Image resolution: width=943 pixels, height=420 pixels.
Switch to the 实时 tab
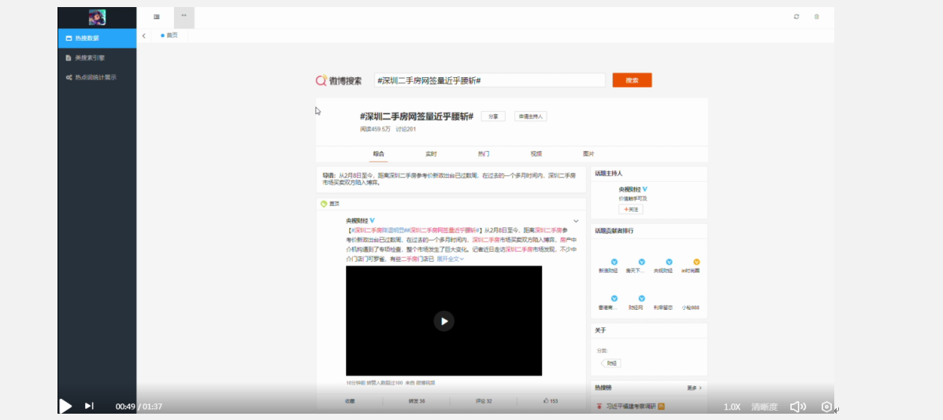[431, 154]
